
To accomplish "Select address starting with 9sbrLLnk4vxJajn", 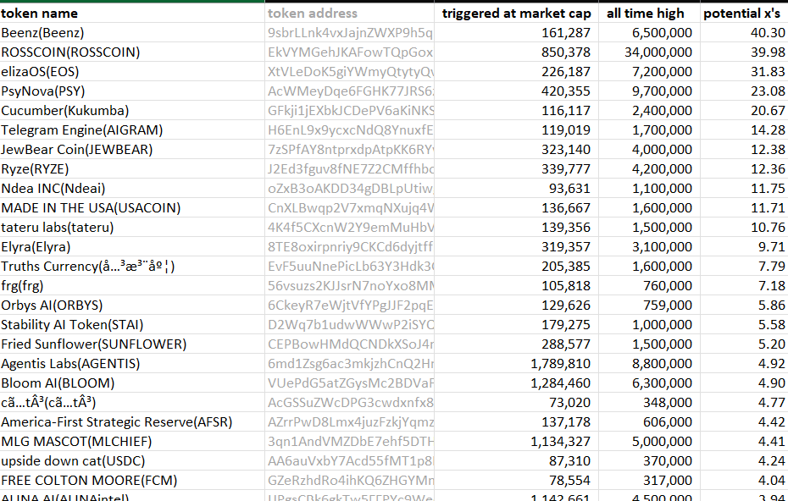I will 349,33.
